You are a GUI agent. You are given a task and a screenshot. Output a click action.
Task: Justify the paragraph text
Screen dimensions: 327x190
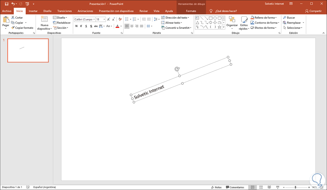tap(142, 26)
